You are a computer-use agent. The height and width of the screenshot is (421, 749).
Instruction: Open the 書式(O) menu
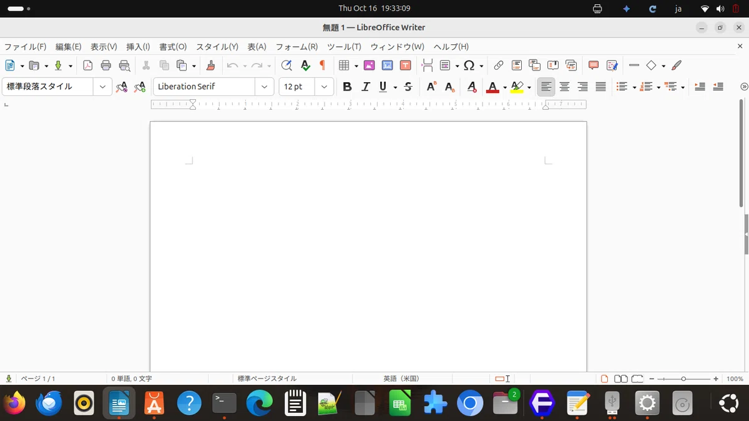point(173,47)
